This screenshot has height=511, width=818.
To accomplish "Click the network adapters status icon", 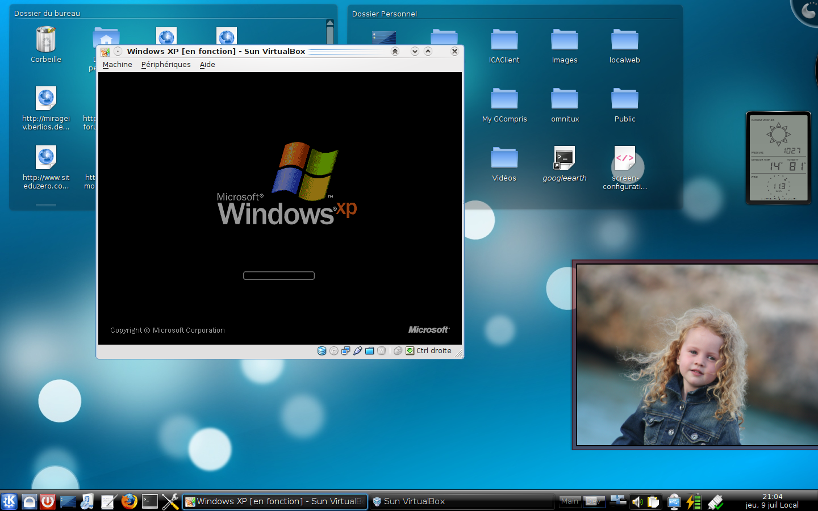I will [345, 351].
